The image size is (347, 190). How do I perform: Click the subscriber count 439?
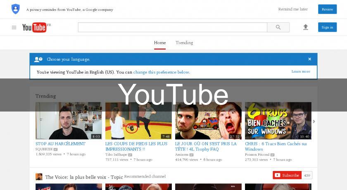[307, 176]
